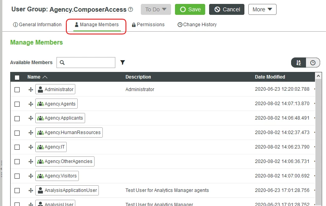Image resolution: width=326 pixels, height=206 pixels.
Task: Click the move handle for AnalysisApplicationUser row
Action: pyautogui.click(x=31, y=190)
